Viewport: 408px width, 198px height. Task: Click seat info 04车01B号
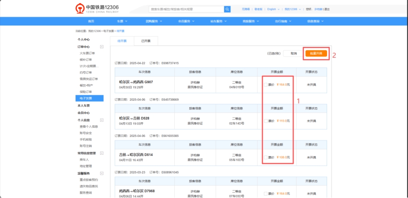click(237, 87)
